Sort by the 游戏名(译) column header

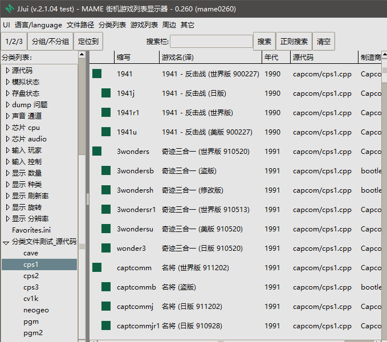(x=210, y=58)
